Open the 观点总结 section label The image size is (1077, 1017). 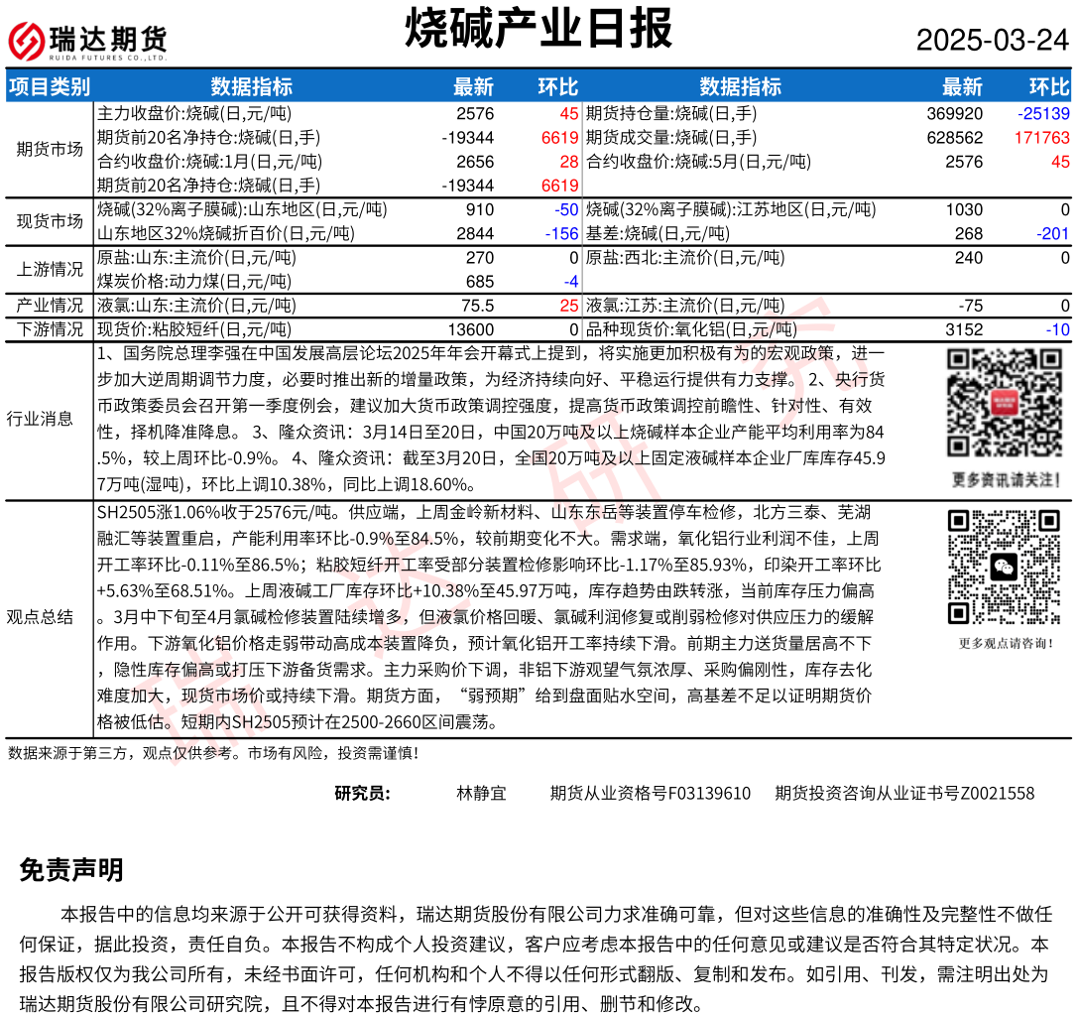click(x=40, y=617)
